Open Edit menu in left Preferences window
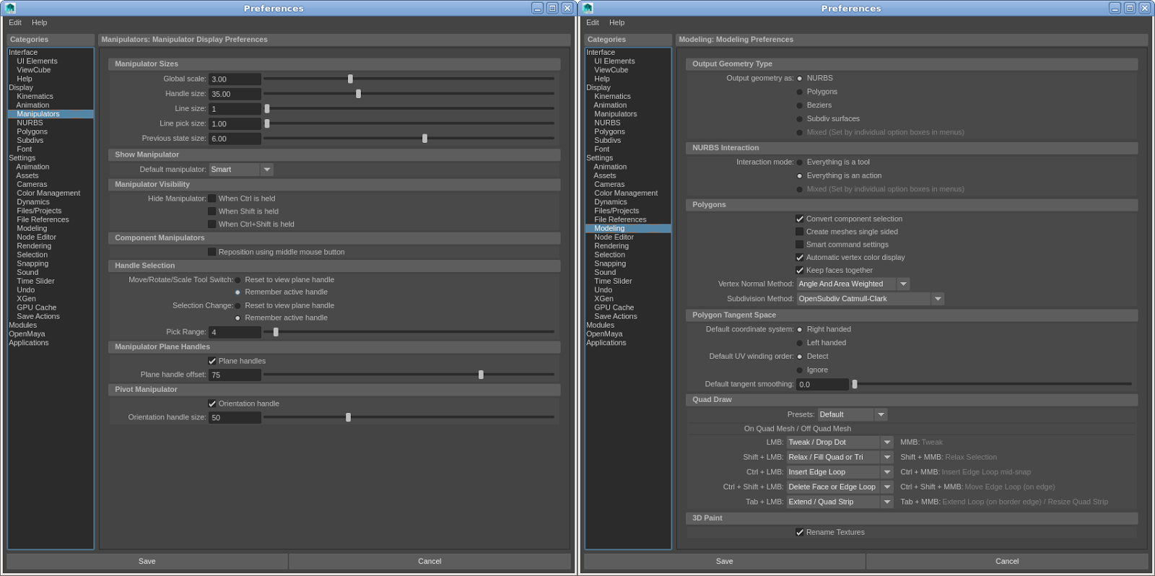The image size is (1155, 576). [x=15, y=22]
